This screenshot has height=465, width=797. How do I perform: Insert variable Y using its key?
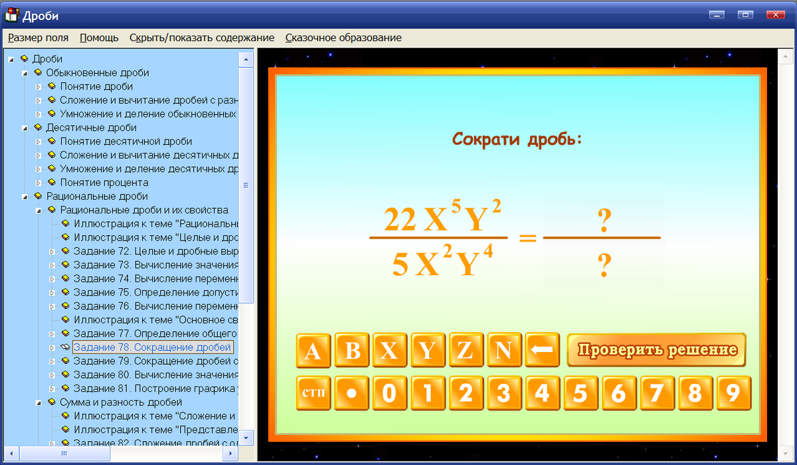(428, 350)
